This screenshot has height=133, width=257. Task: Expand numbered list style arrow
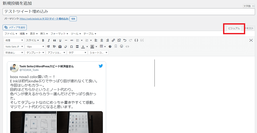pos(91,40)
